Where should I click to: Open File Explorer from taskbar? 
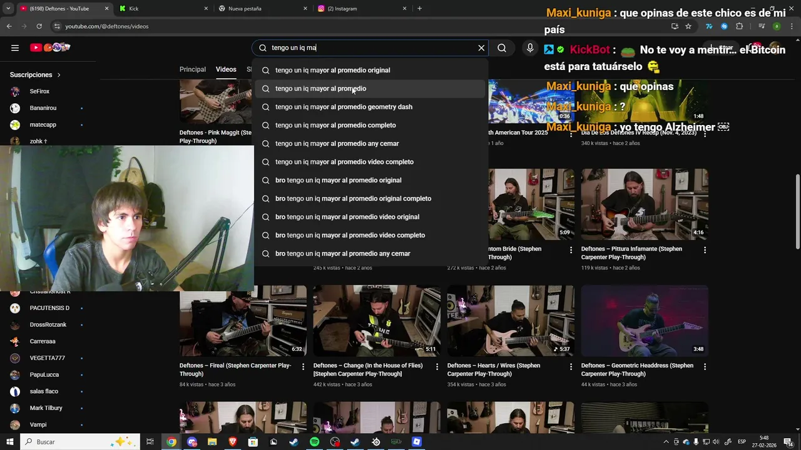point(212,442)
